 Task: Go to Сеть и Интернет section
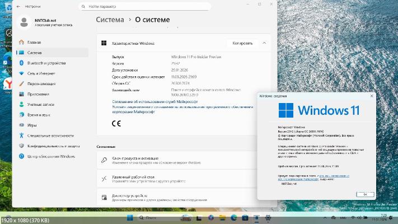tap(41, 73)
